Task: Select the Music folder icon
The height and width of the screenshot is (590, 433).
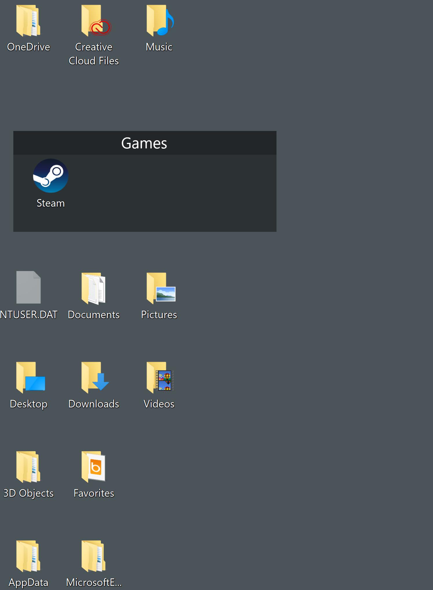Action: coord(160,21)
